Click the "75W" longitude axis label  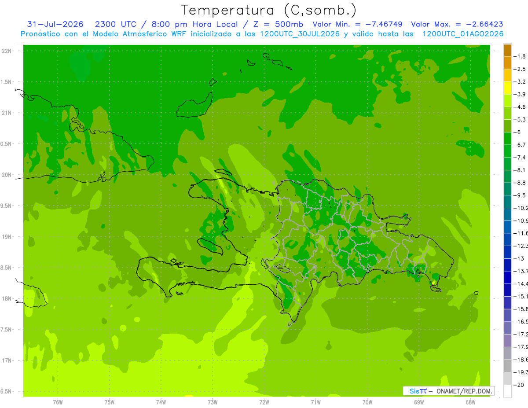[x=110, y=402]
